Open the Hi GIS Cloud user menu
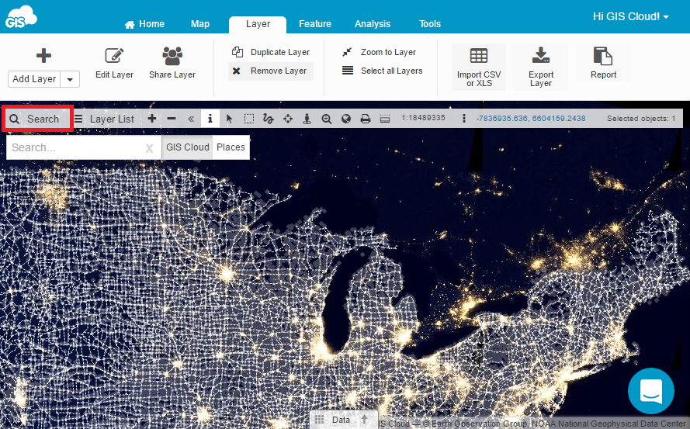 click(x=630, y=16)
